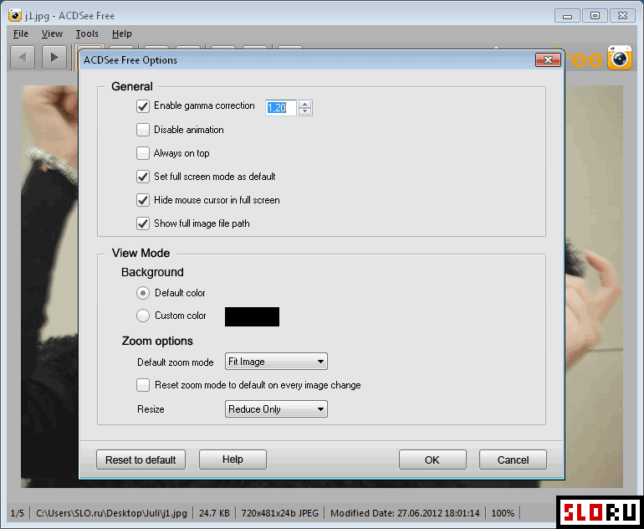Select Custom color radio button
This screenshot has height=529, width=644.
click(143, 316)
